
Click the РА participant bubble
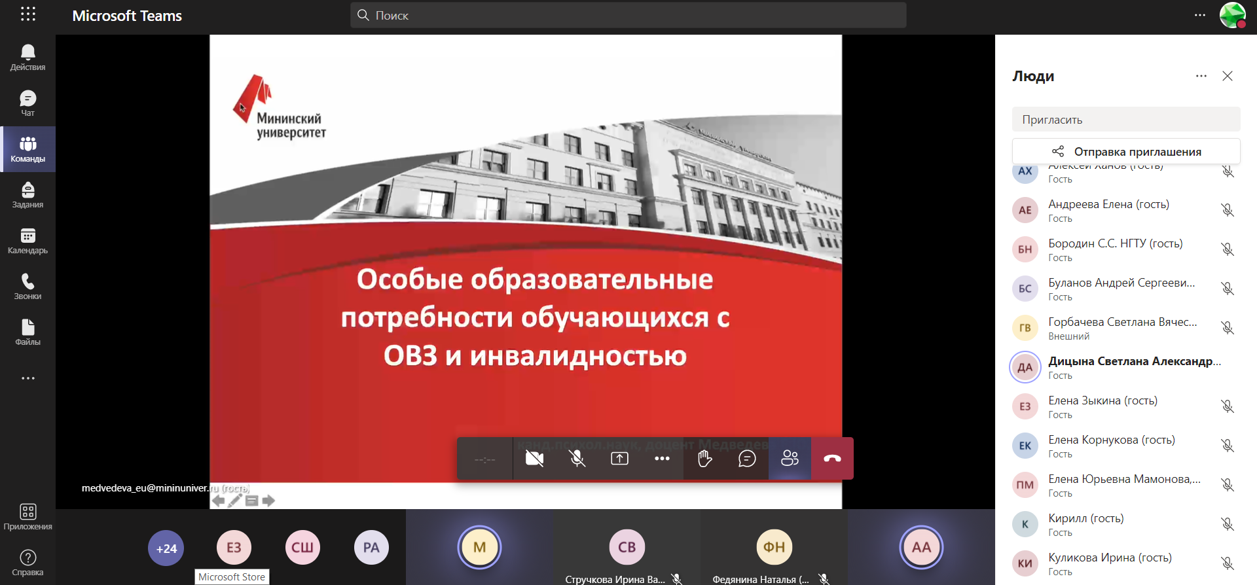371,548
